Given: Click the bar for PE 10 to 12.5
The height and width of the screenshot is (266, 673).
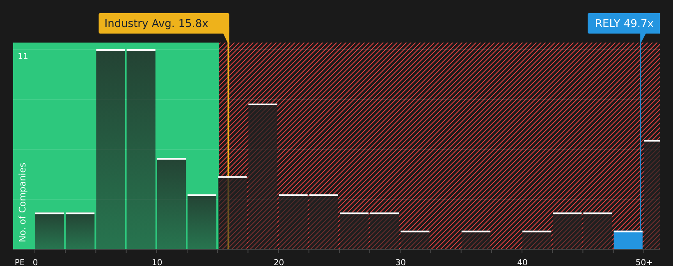Looking at the screenshot, I should [171, 203].
